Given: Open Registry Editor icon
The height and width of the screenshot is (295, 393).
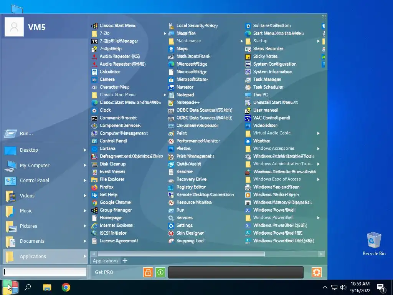Looking at the screenshot, I should click(171, 187).
